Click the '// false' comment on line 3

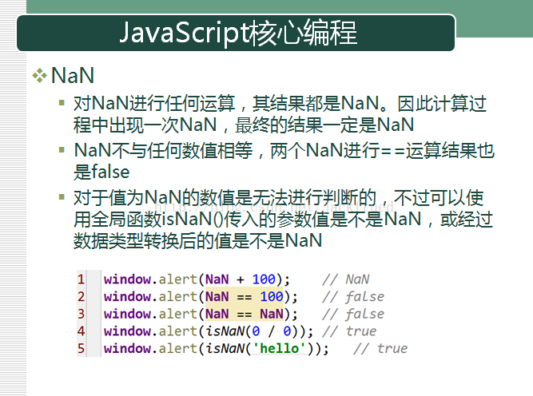tap(353, 314)
